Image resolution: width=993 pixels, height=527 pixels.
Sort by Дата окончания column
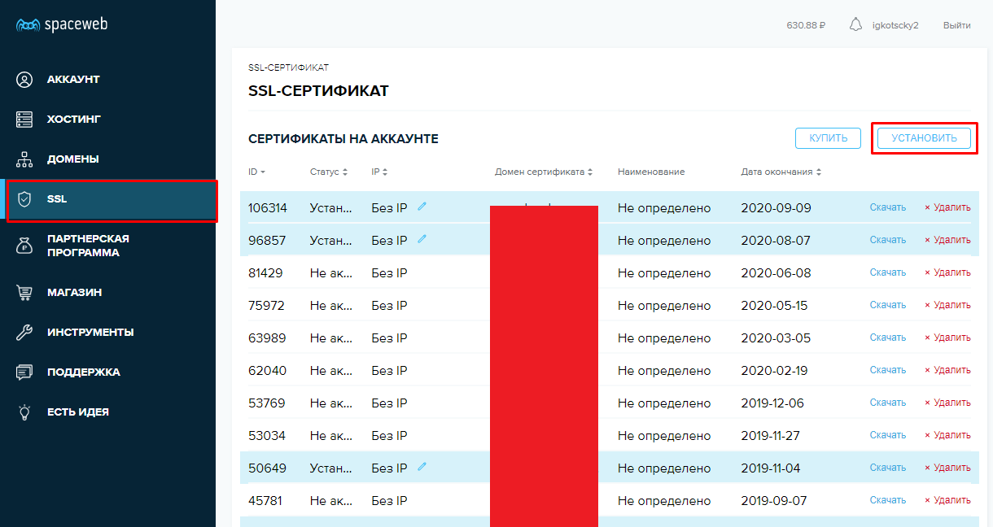(781, 172)
